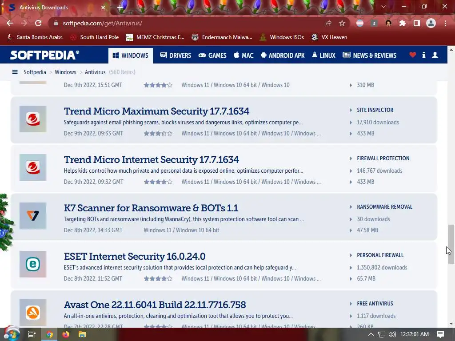Select the Windows category tab
The image size is (455, 341).
click(x=131, y=56)
